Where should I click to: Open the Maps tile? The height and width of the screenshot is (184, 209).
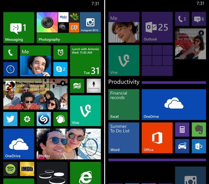(x=77, y=86)
